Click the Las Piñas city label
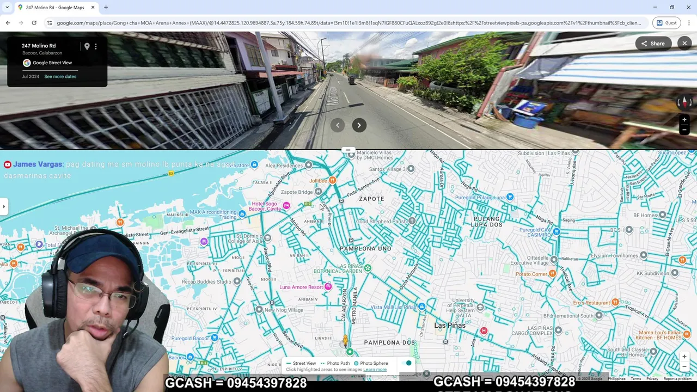Viewport: 697px width, 392px height. (450, 325)
